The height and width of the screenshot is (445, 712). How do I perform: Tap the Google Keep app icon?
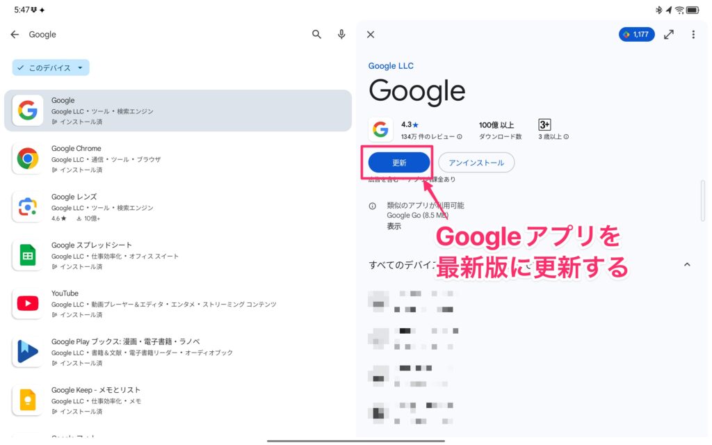28,400
